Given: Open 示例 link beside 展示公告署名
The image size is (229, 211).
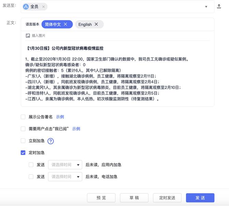Looking at the screenshot, I should pos(60,117).
